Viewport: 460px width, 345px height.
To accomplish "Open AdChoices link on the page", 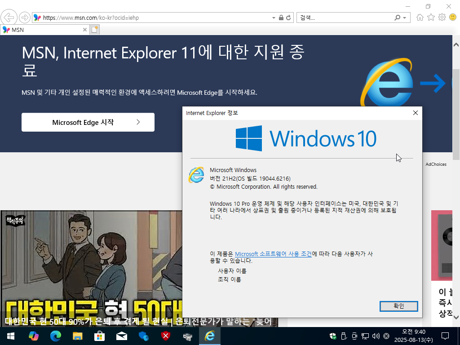I will click(x=436, y=164).
